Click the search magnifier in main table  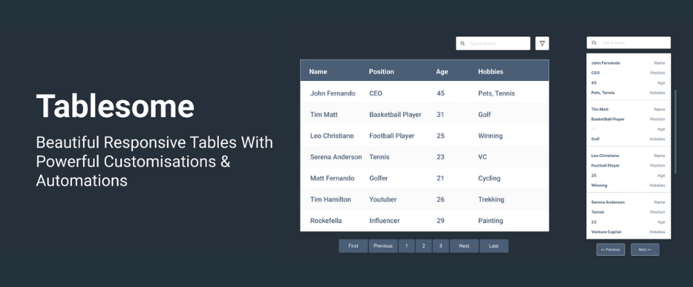462,44
